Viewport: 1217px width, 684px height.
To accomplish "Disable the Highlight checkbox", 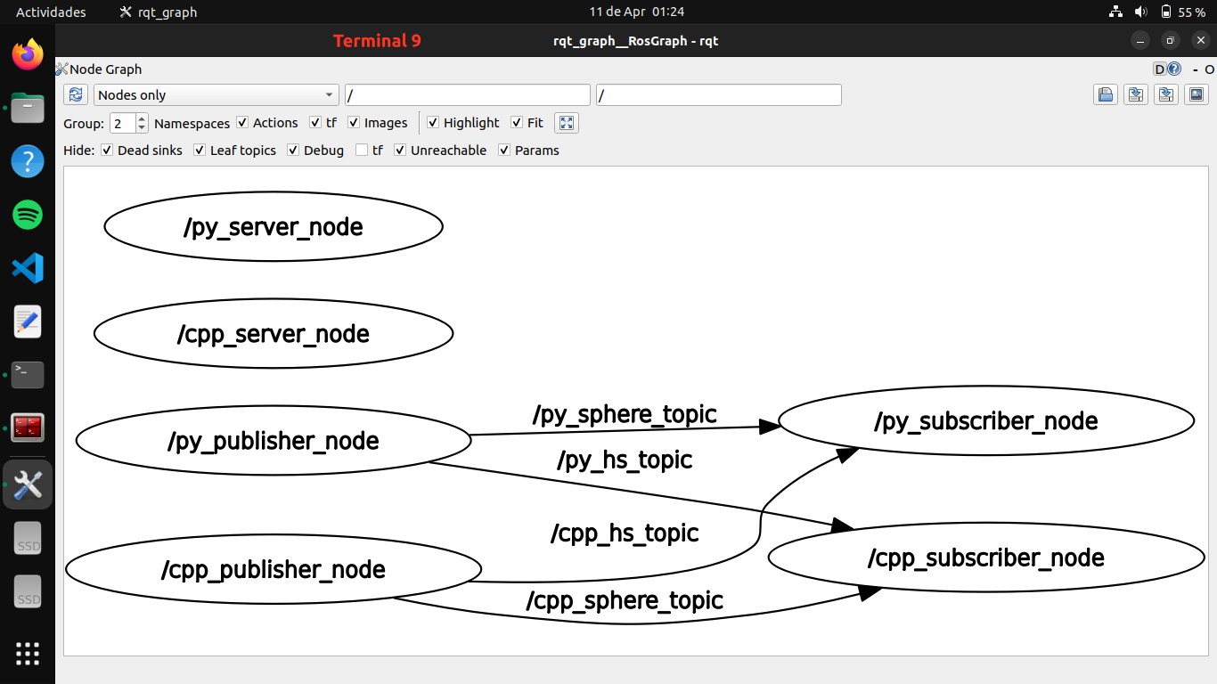I will coord(433,123).
